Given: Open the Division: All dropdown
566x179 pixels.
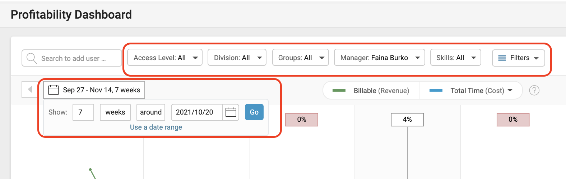Looking at the screenshot, I should coord(237,58).
